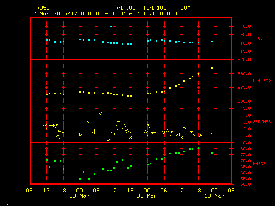Screen dimensions: 275x206
Task: Click the 90M elevation text
Action: click(186, 8)
